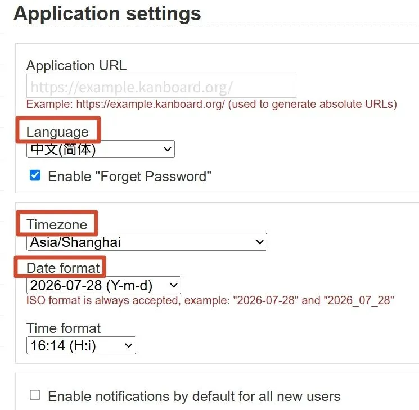
Task: Click the red ISO format help text
Action: 210,300
